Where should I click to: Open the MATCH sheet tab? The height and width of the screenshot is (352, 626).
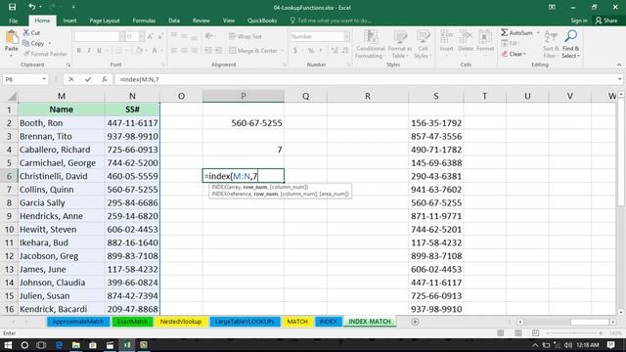pos(297,322)
